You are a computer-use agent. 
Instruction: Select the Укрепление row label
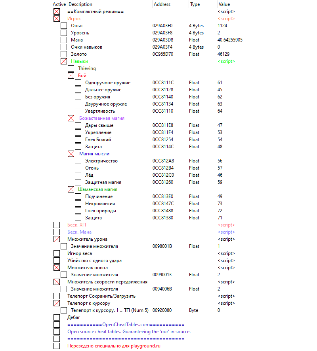pyautogui.click(x=98, y=132)
